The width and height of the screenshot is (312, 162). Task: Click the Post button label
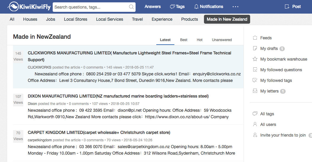pos(297,7)
